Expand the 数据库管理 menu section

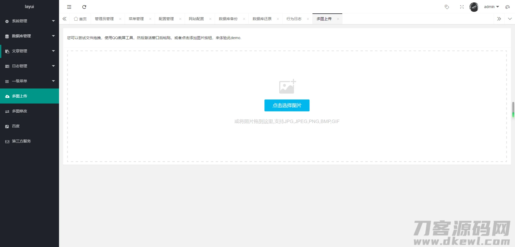(21, 36)
